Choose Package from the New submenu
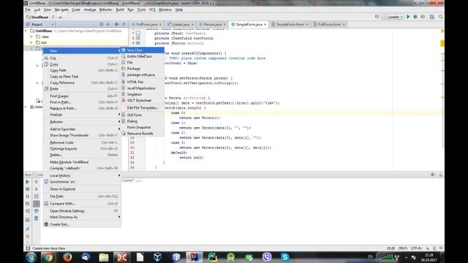Image resolution: width=468 pixels, height=263 pixels. point(143,69)
